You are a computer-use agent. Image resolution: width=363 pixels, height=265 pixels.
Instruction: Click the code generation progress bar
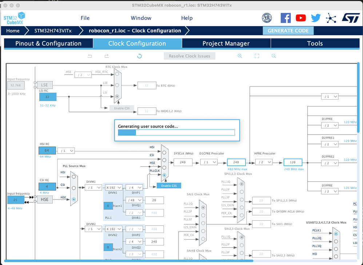pyautogui.click(x=176, y=132)
